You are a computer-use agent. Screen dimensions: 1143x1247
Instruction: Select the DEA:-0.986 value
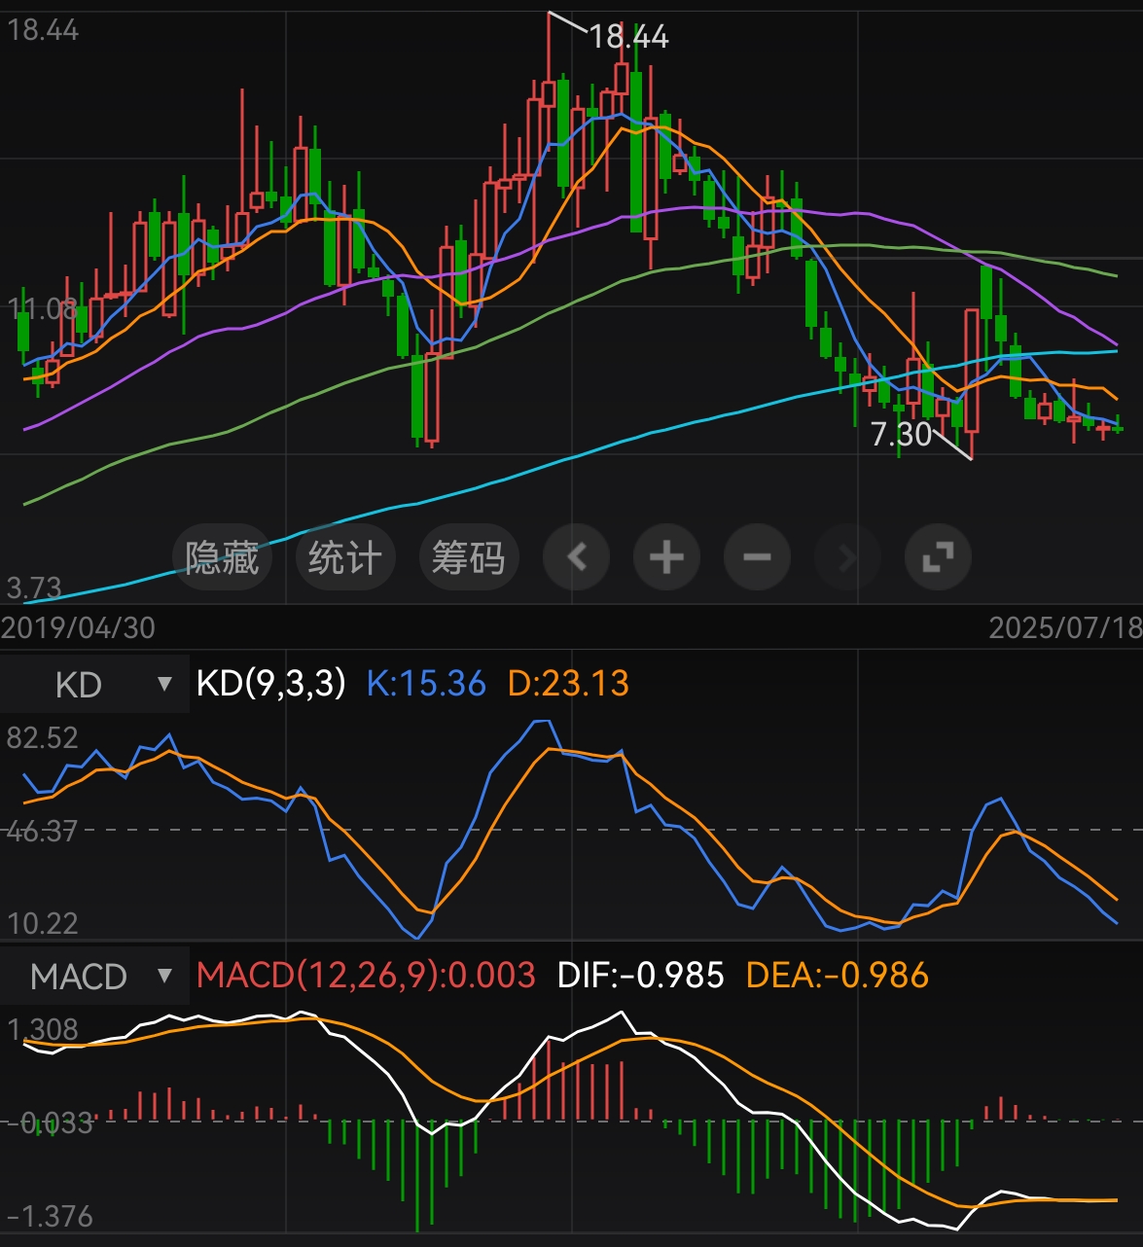[838, 975]
